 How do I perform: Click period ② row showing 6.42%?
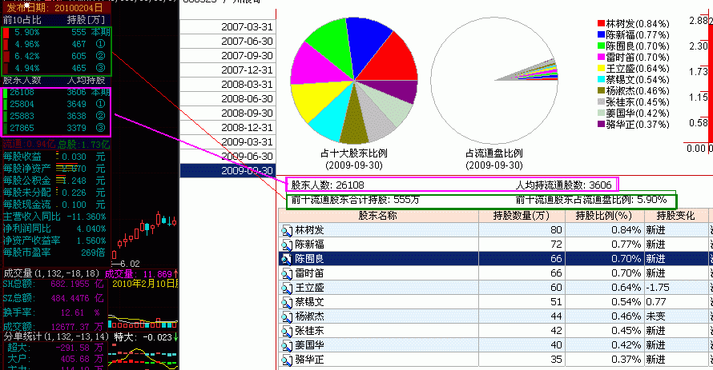click(56, 56)
